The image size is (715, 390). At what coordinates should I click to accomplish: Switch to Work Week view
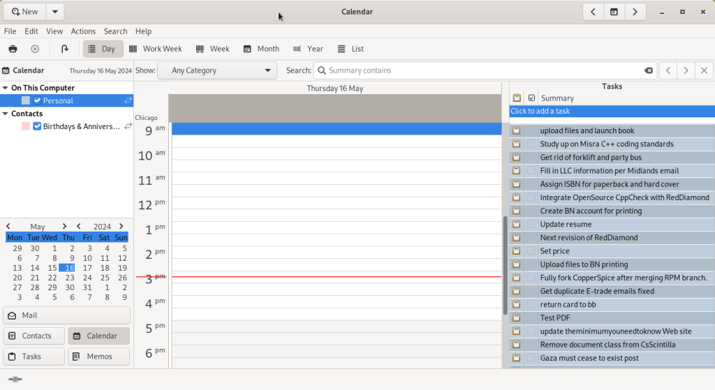[156, 49]
